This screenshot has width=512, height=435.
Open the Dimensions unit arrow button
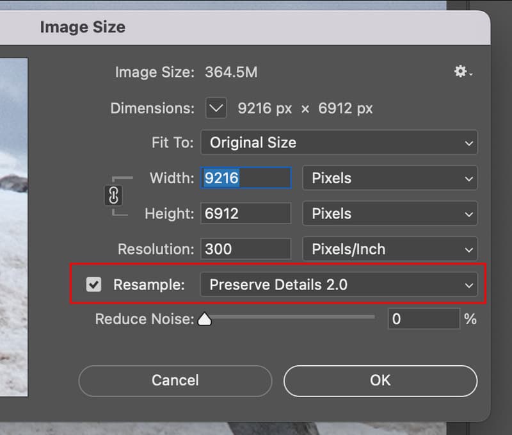click(216, 108)
